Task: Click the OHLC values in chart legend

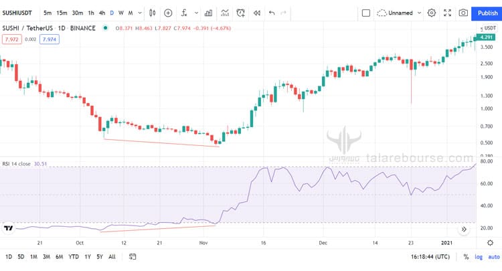Action: tap(173, 28)
